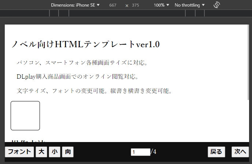The image size is (252, 164).
Task: Click the DLplay購入商品画面 paragraph text
Action: 78,77
